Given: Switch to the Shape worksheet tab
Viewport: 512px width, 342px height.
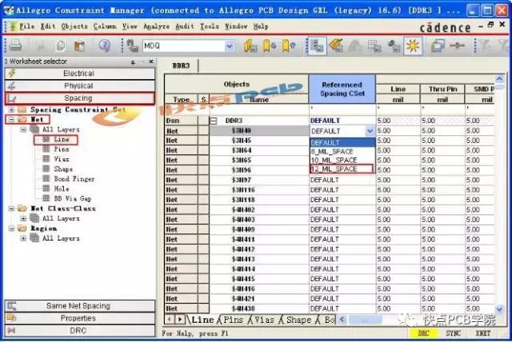Looking at the screenshot, I should click(x=298, y=320).
